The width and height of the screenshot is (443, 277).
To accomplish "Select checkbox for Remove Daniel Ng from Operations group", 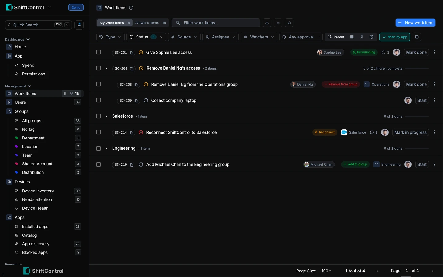I will (98, 84).
